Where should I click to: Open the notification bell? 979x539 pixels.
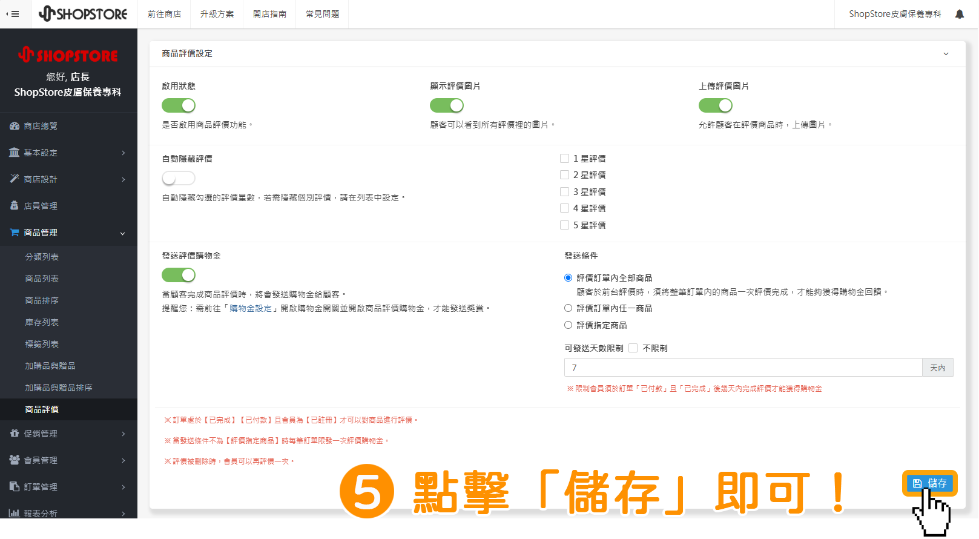960,14
